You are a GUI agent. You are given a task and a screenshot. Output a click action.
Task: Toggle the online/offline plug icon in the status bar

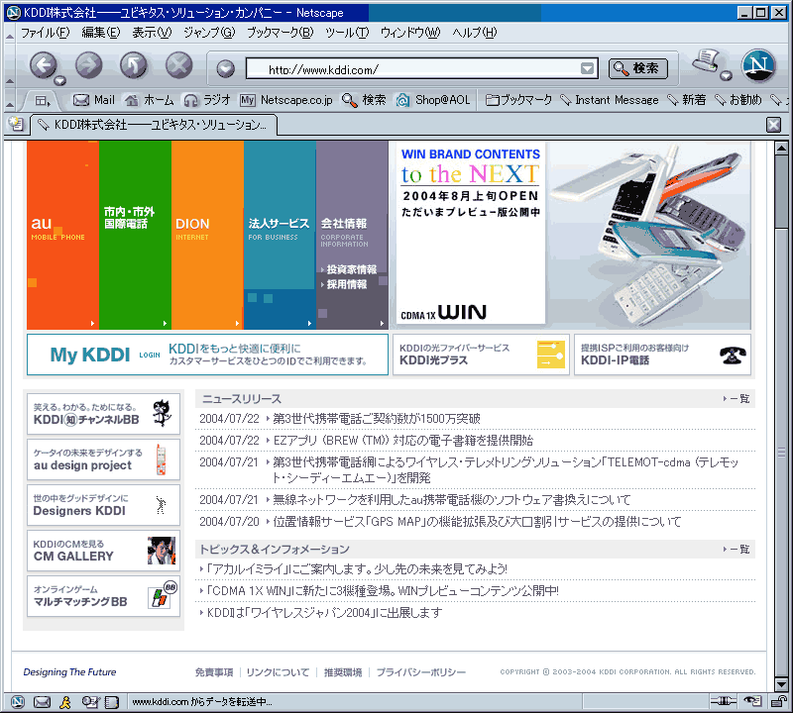click(724, 701)
